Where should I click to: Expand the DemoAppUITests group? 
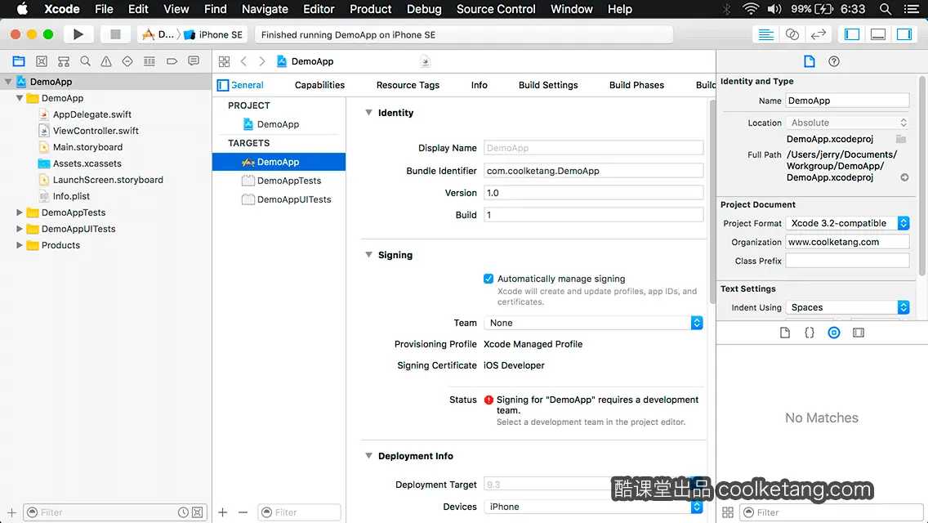(19, 229)
